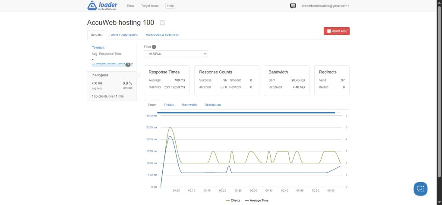
Task: Select the Bandwidth chart tab
Action: (x=189, y=105)
